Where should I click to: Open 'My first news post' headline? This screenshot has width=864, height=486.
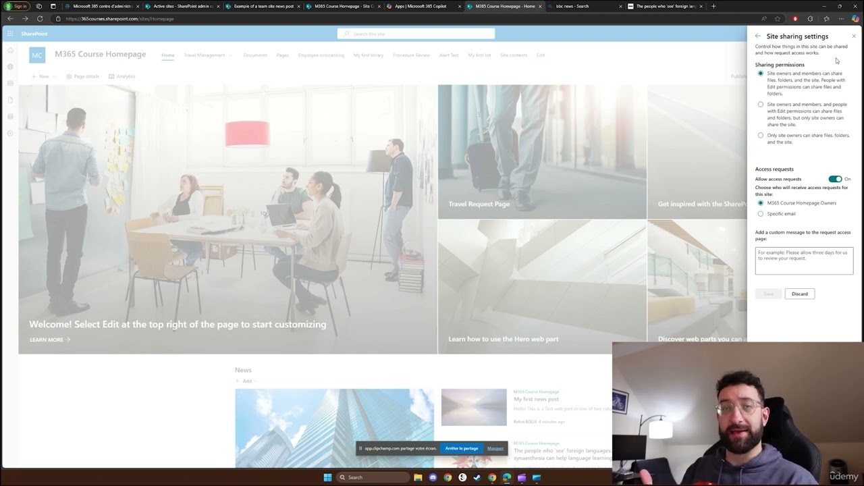[x=536, y=399]
